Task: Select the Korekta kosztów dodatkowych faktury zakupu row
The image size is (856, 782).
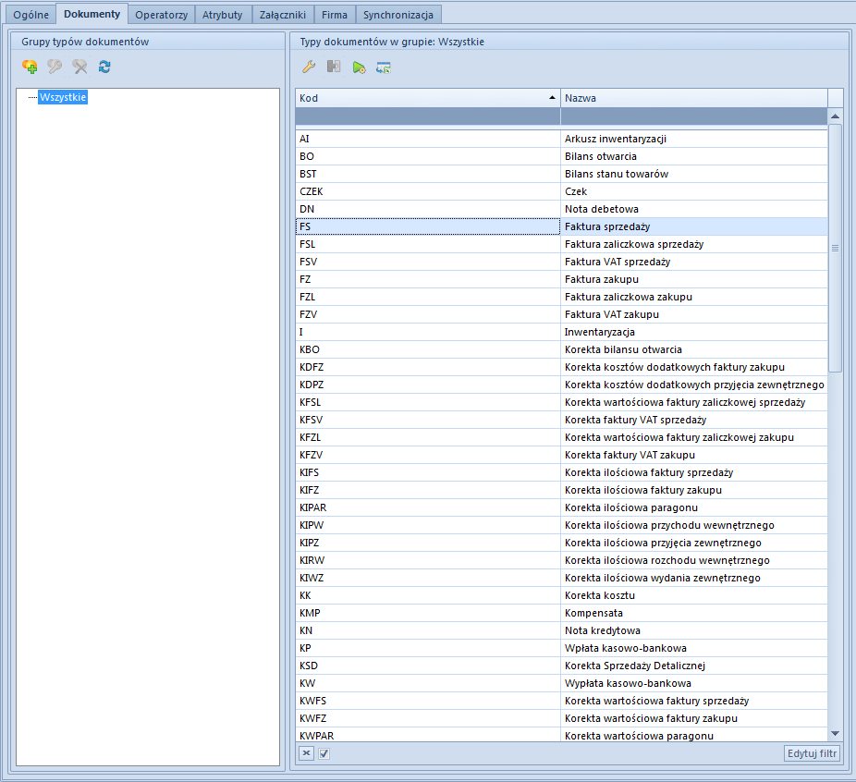Action: click(561, 367)
